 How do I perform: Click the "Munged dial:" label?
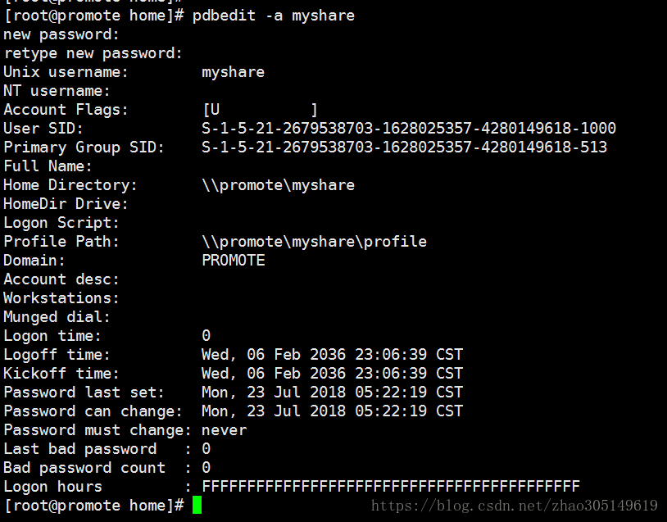(57, 317)
